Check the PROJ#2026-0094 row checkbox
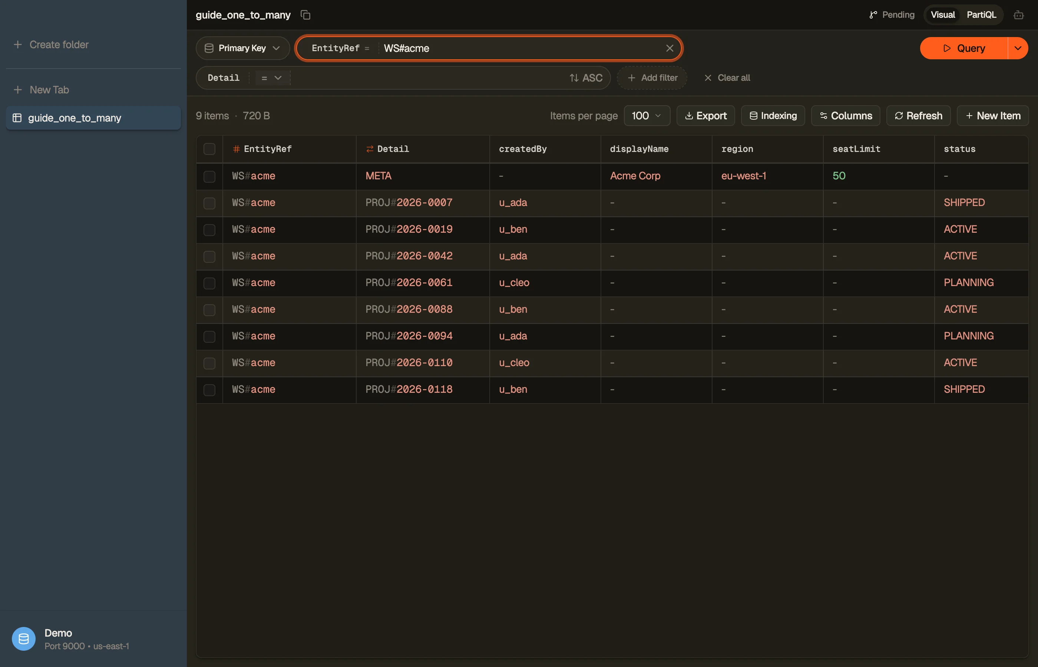1038x667 pixels. (210, 336)
